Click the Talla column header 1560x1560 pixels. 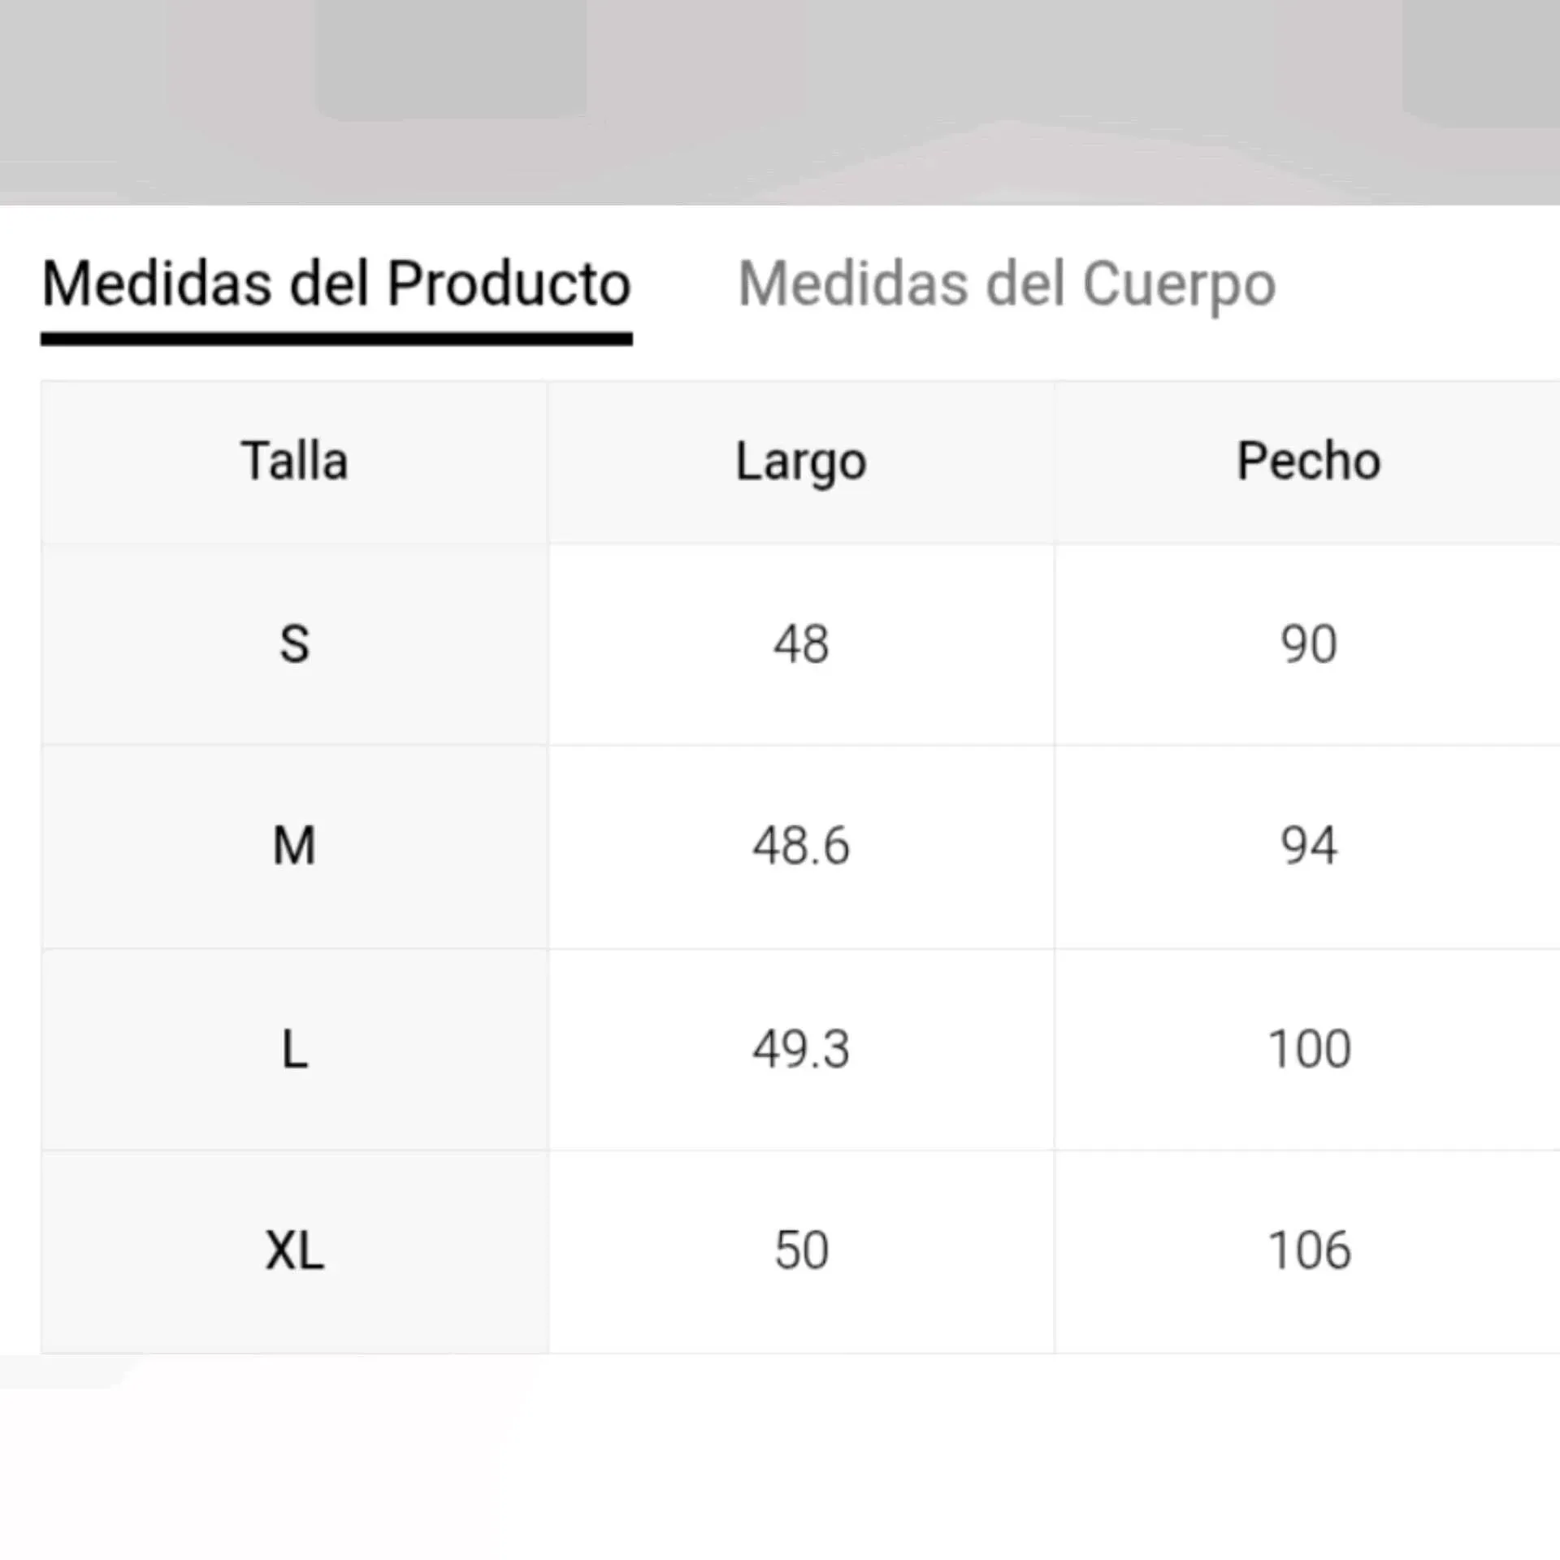(x=294, y=461)
